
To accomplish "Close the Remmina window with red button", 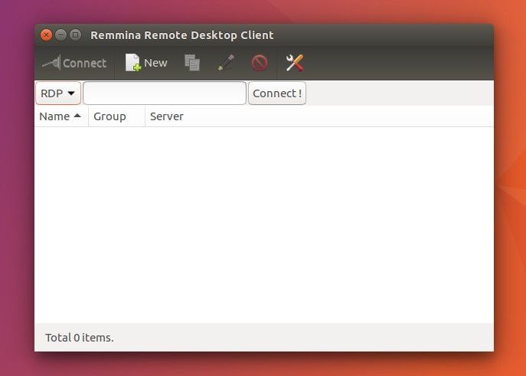I will tap(46, 35).
